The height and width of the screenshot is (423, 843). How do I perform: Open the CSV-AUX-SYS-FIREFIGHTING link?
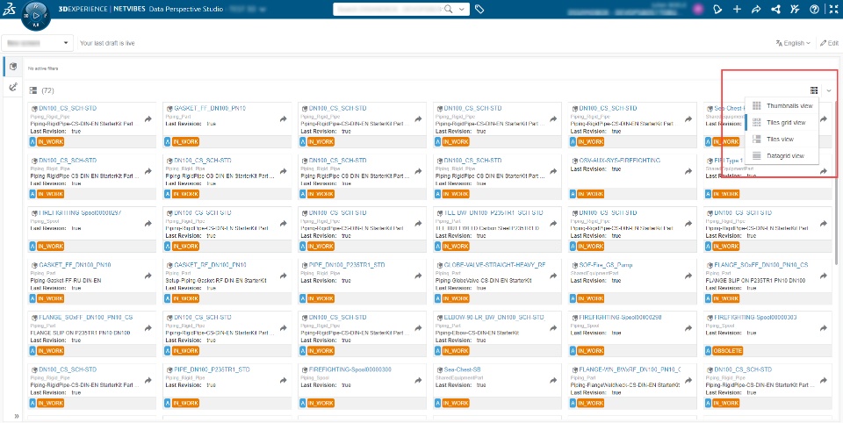pos(619,161)
